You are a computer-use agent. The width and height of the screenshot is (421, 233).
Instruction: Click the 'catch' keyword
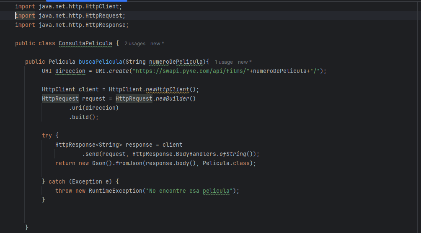pos(57,182)
